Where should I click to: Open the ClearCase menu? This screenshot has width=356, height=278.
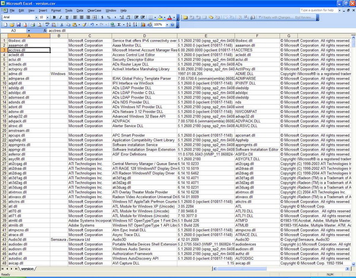click(x=94, y=11)
